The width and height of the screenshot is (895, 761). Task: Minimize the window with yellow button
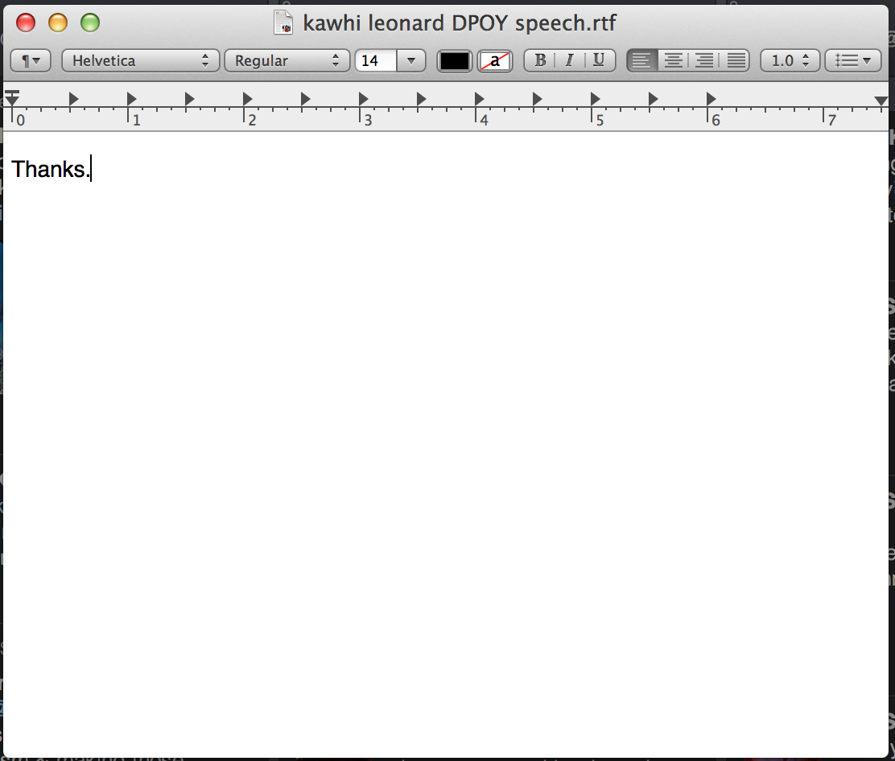[58, 23]
